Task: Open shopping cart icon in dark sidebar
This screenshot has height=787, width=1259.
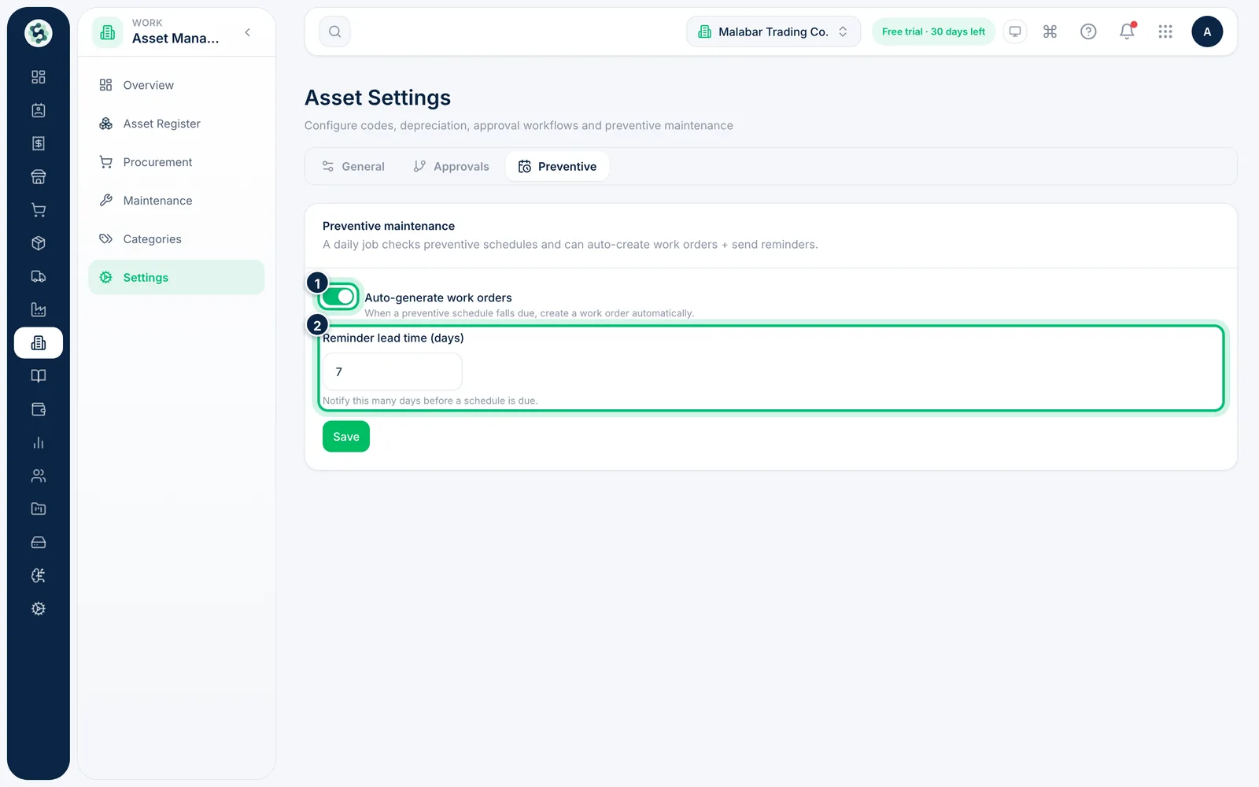Action: tap(38, 210)
